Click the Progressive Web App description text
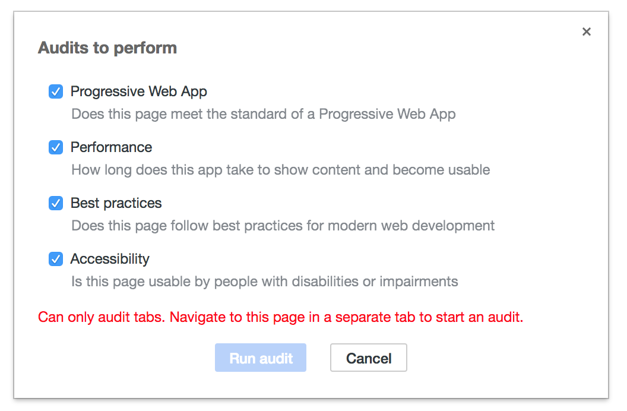 (x=263, y=113)
